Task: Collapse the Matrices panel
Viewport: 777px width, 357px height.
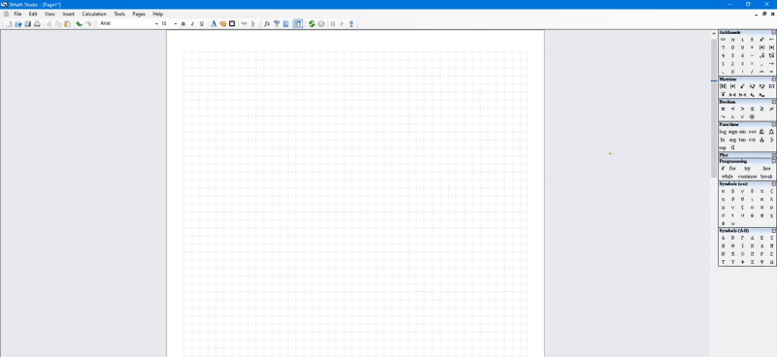Action: click(773, 80)
